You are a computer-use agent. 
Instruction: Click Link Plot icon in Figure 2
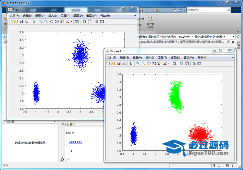pyautogui.click(x=174, y=64)
